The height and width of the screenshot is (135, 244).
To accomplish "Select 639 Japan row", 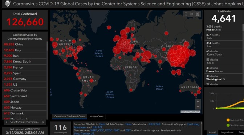I will (x=24, y=102).
